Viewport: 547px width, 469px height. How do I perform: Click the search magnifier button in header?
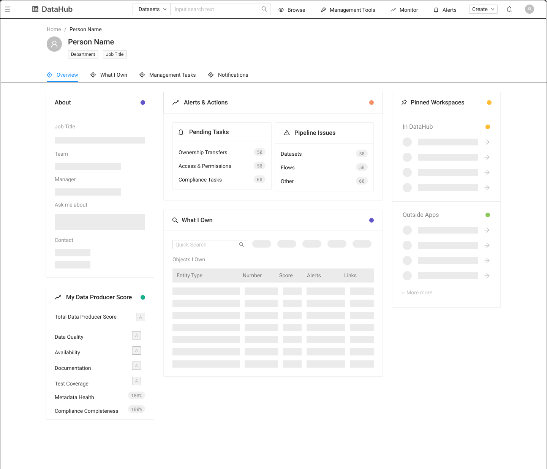[264, 9]
